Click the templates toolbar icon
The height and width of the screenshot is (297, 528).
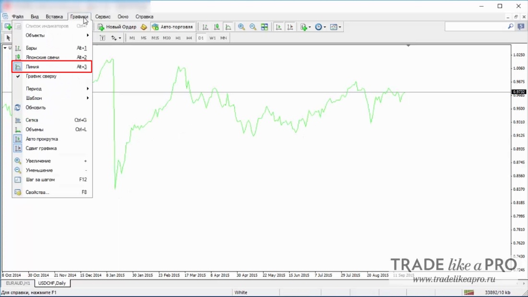point(334,27)
